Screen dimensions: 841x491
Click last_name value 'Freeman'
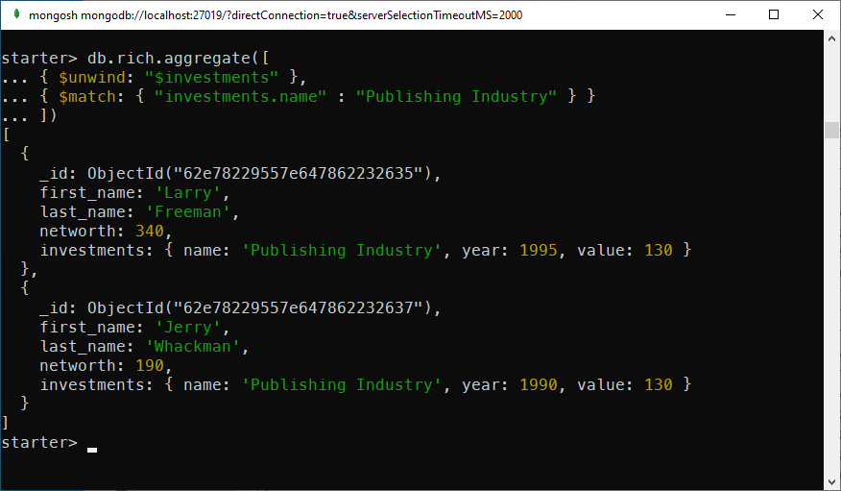click(x=188, y=212)
